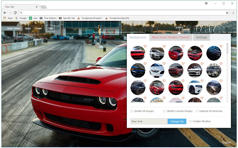Enable Shuffle Favorite Images checkbox
This screenshot has height=148, width=238.
point(164,111)
